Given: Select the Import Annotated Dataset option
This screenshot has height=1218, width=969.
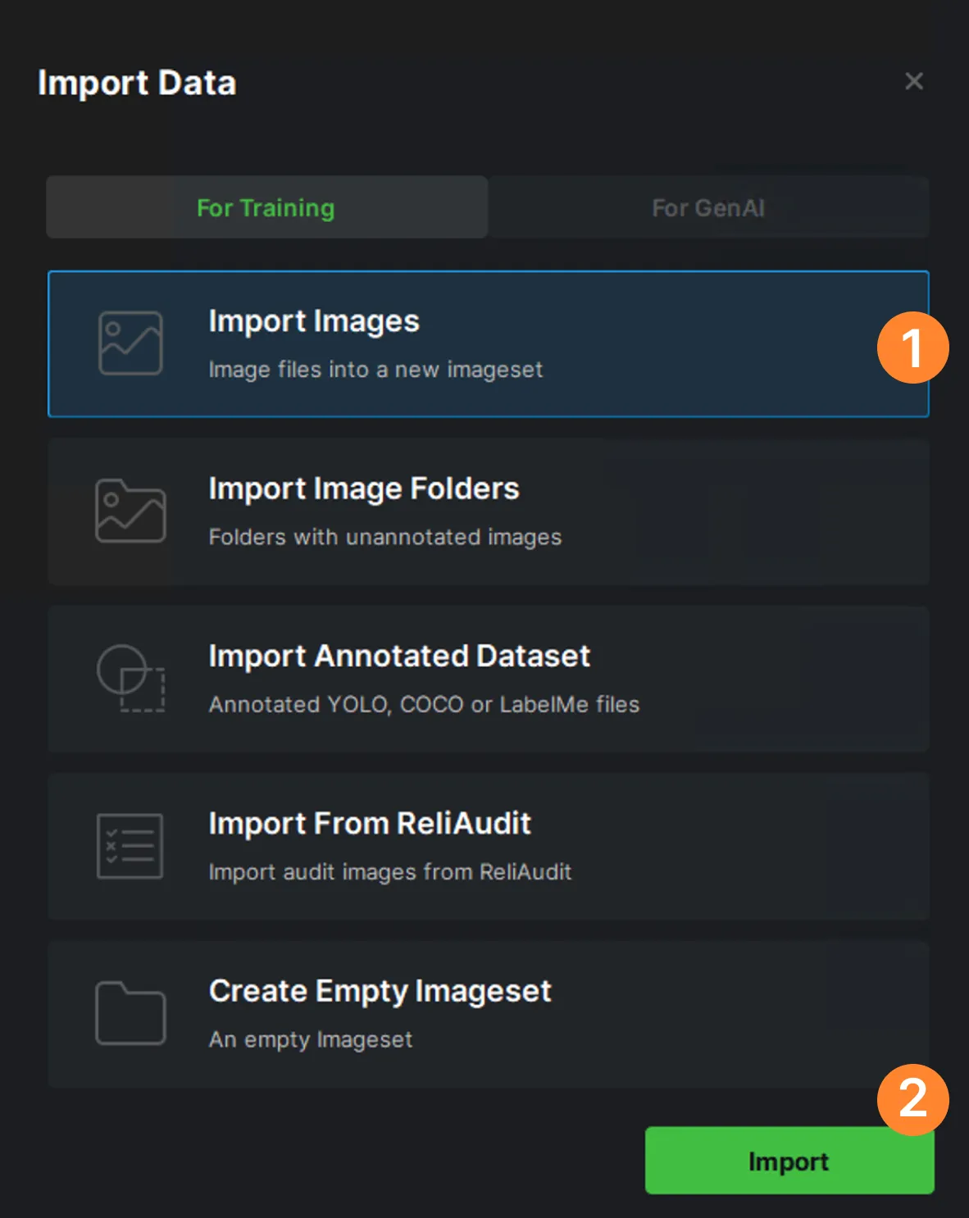Looking at the screenshot, I should [x=488, y=679].
